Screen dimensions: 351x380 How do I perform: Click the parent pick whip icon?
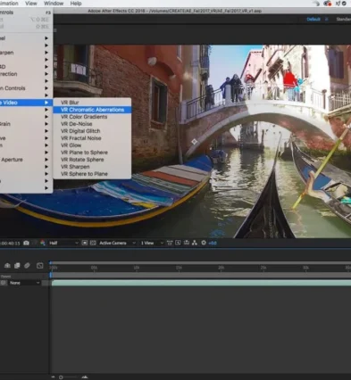4,283
